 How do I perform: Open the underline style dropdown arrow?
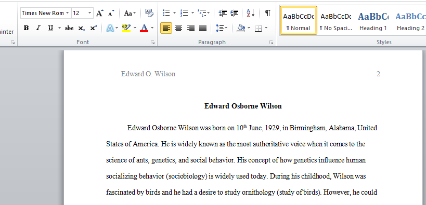(x=59, y=28)
